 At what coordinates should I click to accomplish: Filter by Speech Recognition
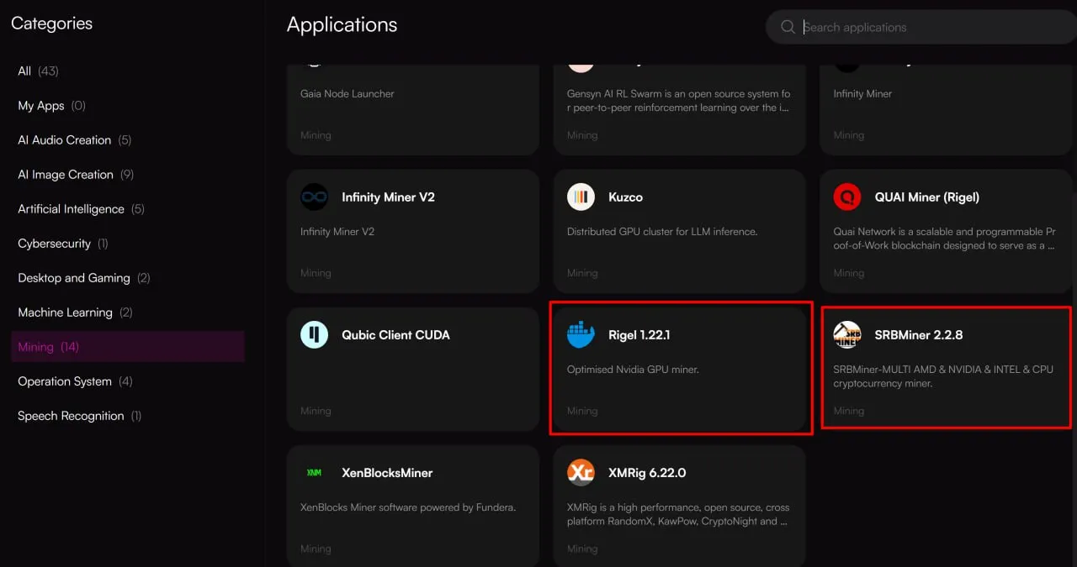128,416
